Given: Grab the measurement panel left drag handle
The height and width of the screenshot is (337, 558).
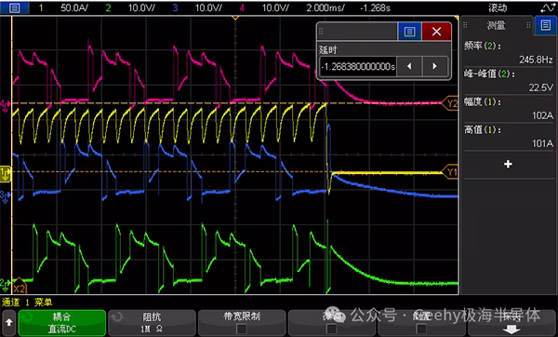Looking at the screenshot, I should (x=465, y=25).
